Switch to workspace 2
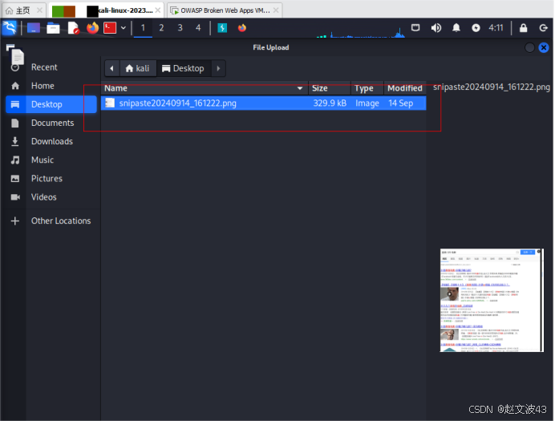555x421 pixels. pos(161,28)
